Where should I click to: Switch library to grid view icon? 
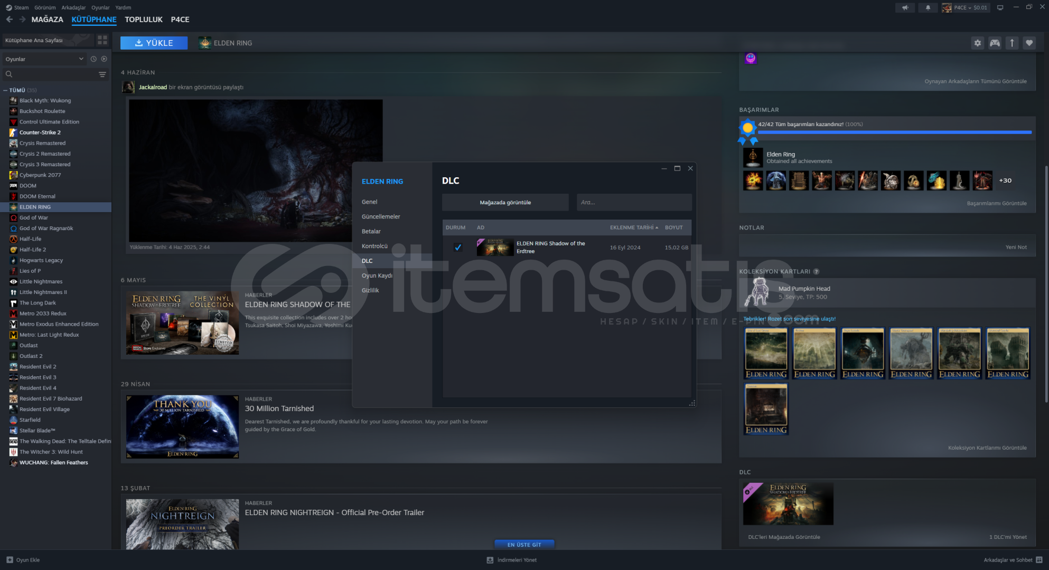point(102,40)
